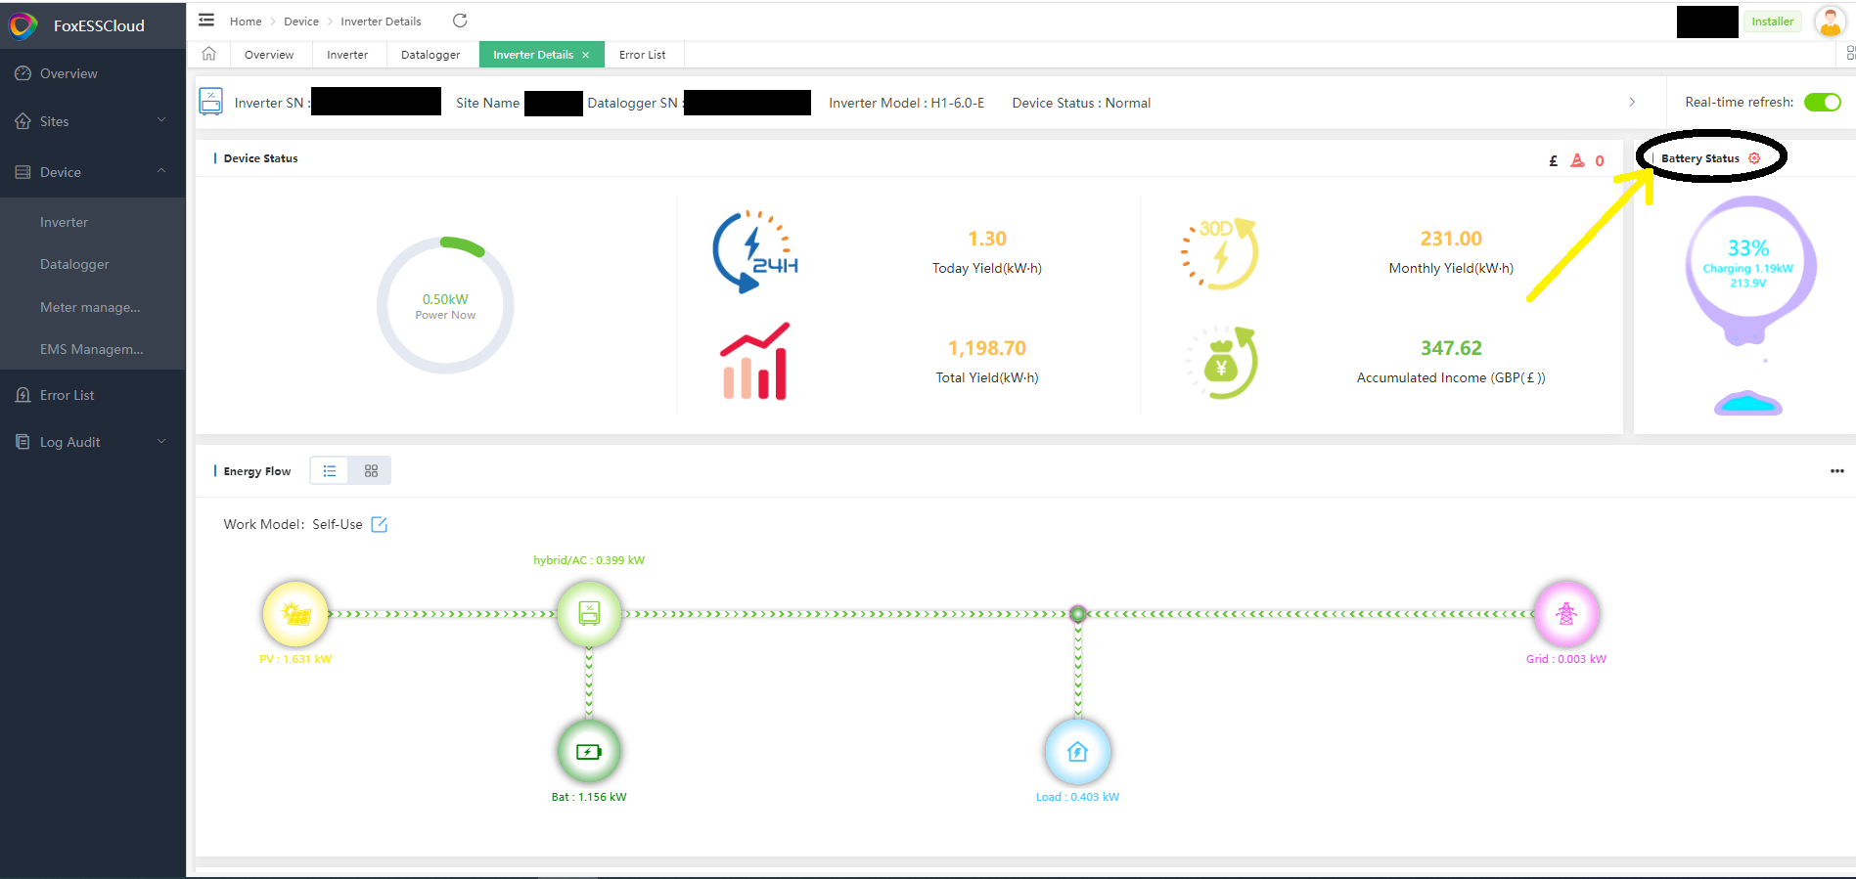Edit the Work Model setting icon
The width and height of the screenshot is (1856, 879).
(x=380, y=525)
